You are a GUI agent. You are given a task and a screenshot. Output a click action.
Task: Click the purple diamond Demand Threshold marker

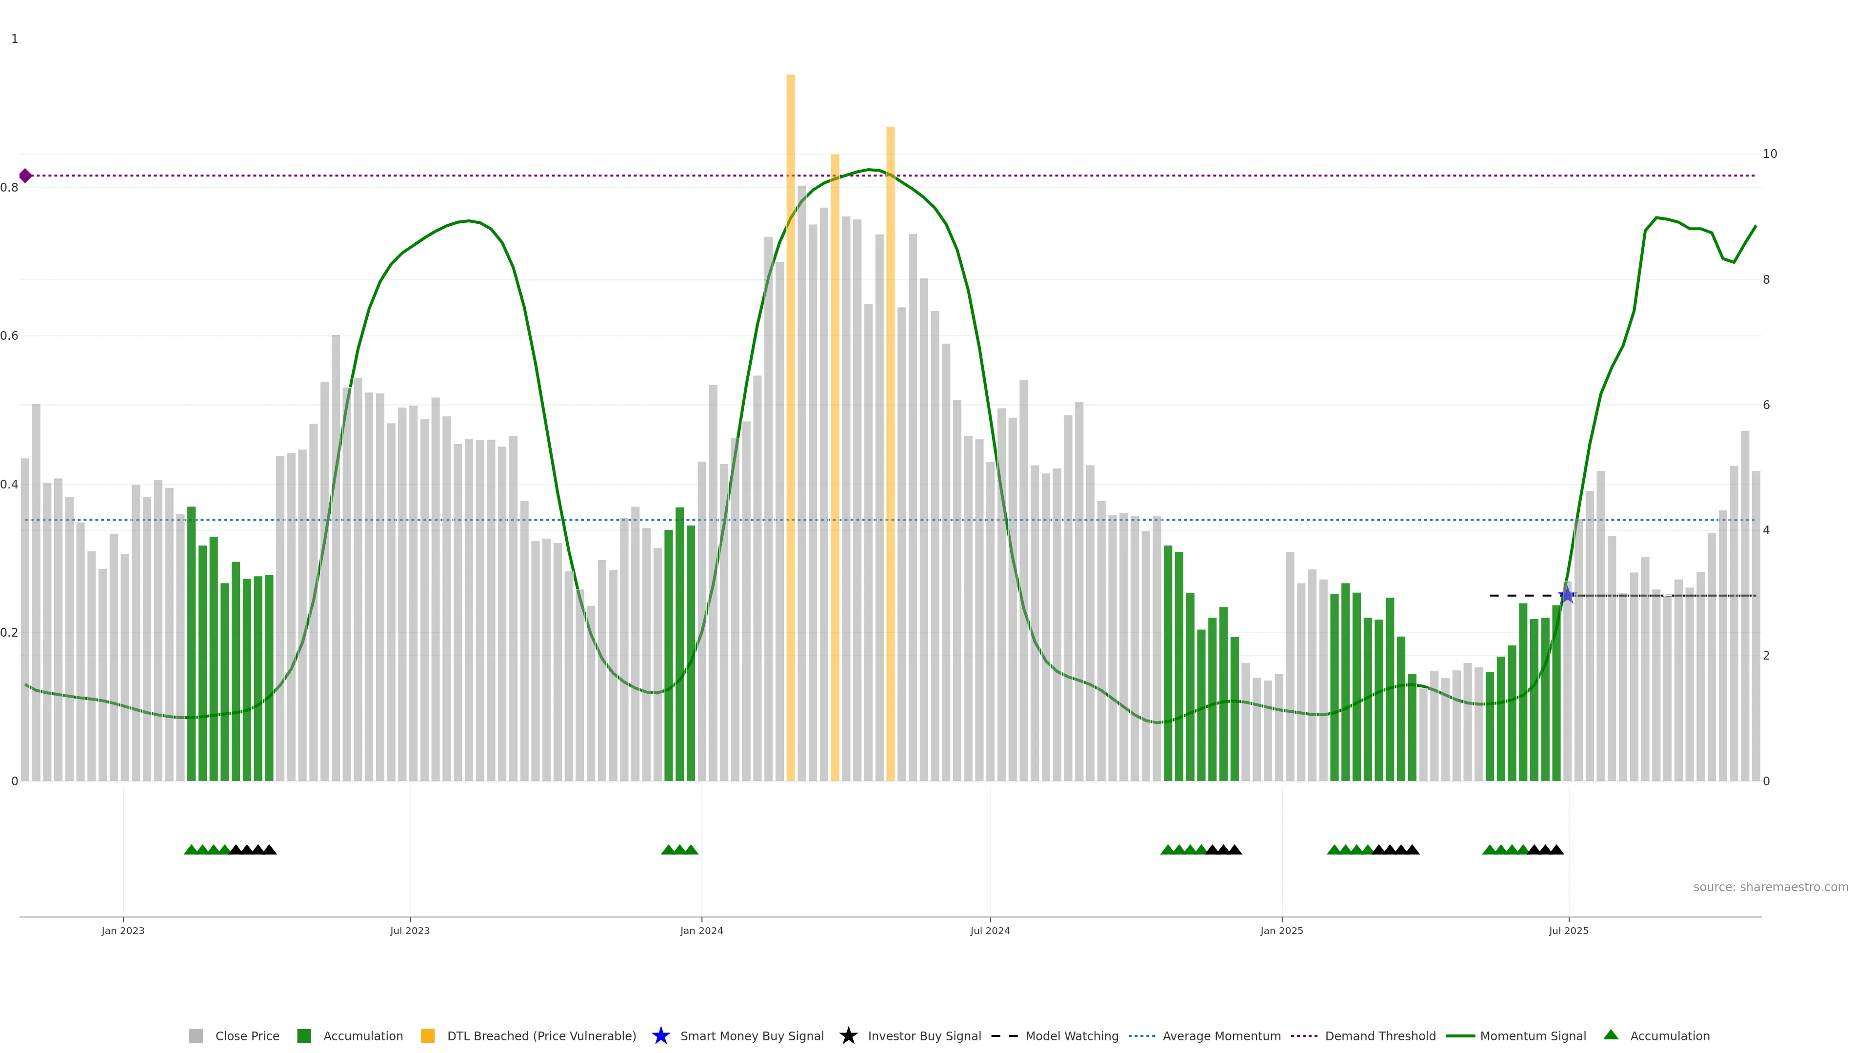click(25, 176)
